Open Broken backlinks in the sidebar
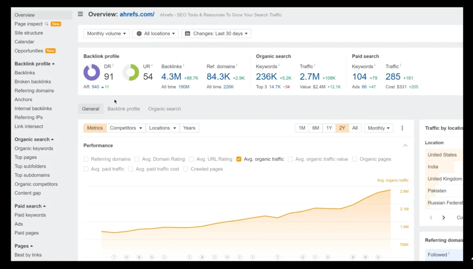Viewport: 473px width, 269px height. (33, 82)
